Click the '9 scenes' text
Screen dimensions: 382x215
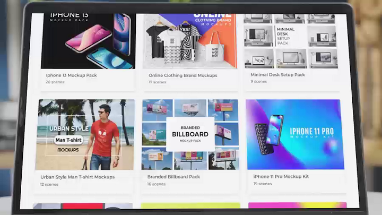[259, 81]
